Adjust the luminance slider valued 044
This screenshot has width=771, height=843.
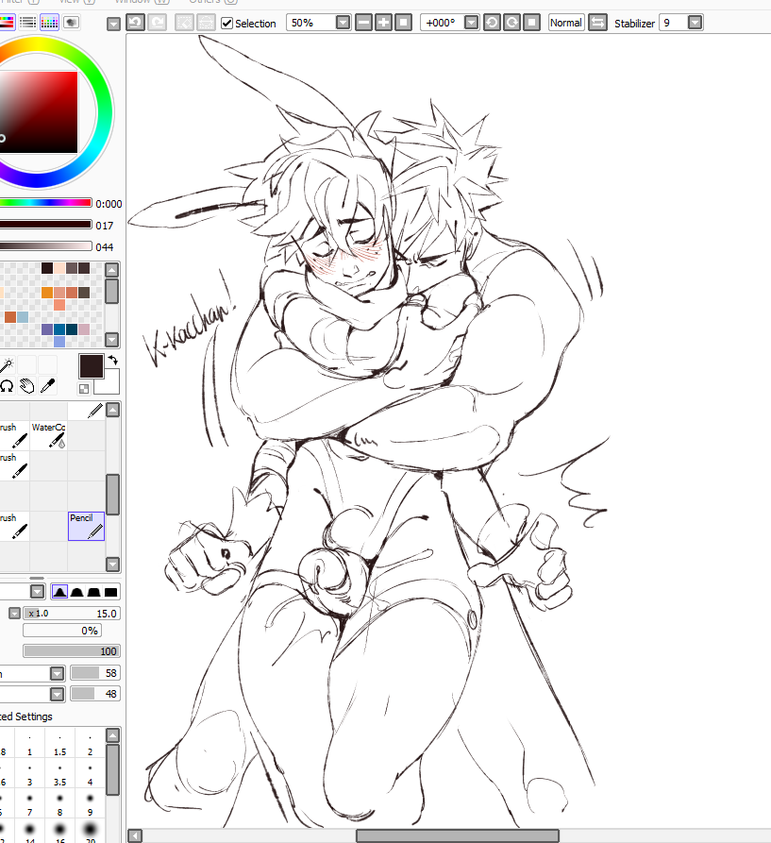pyautogui.click(x=45, y=245)
